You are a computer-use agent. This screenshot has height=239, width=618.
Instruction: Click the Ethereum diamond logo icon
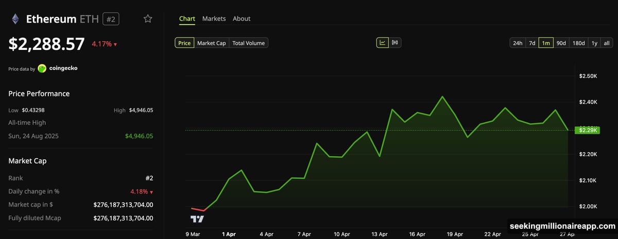pyautogui.click(x=15, y=19)
